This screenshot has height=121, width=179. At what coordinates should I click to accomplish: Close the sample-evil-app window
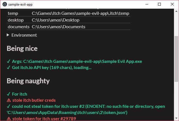(x=172, y=4)
